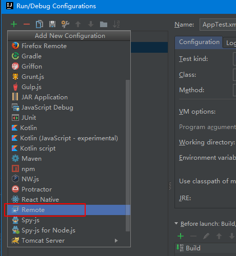Choose npm from the list

click(69, 169)
